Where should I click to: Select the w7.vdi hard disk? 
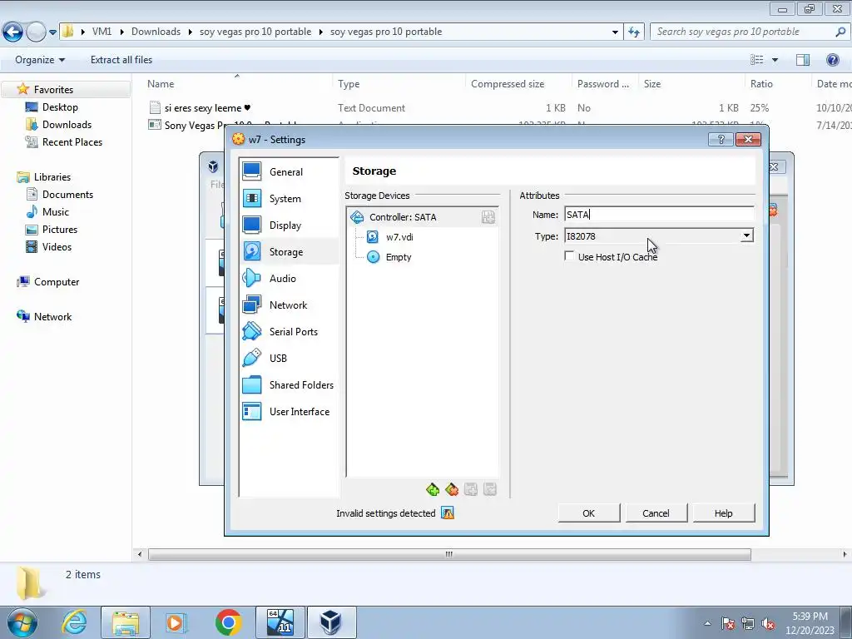click(x=399, y=237)
